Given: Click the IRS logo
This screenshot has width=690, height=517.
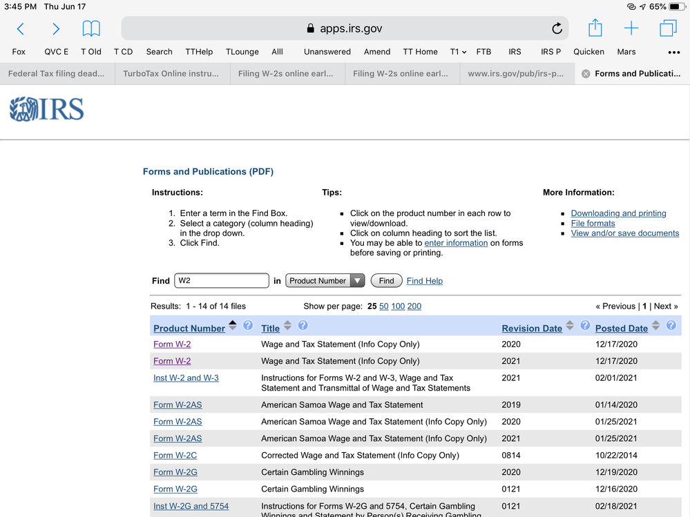Looking at the screenshot, I should (47, 109).
